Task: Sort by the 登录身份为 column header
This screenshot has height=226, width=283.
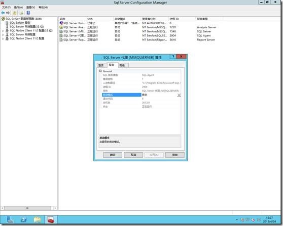Action: click(x=155, y=19)
